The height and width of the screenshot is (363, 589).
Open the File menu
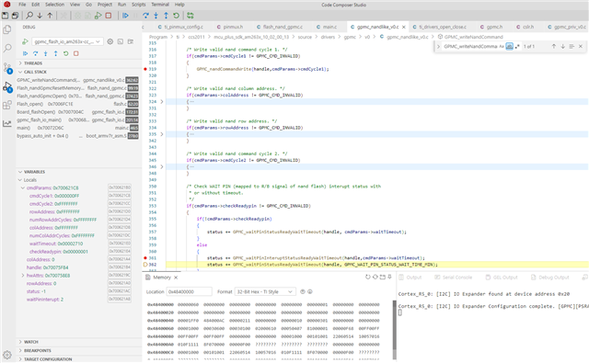22,5
